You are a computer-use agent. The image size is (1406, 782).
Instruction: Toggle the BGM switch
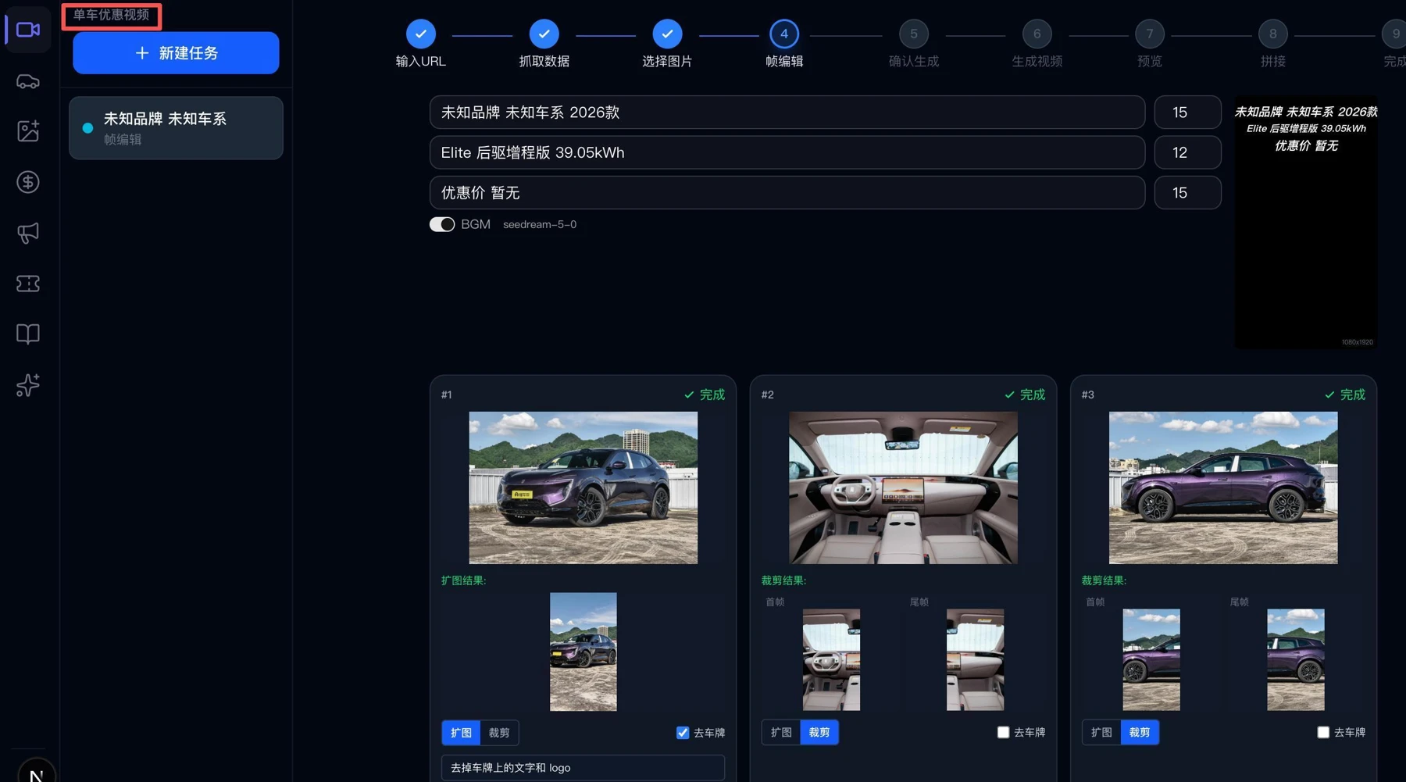click(442, 224)
